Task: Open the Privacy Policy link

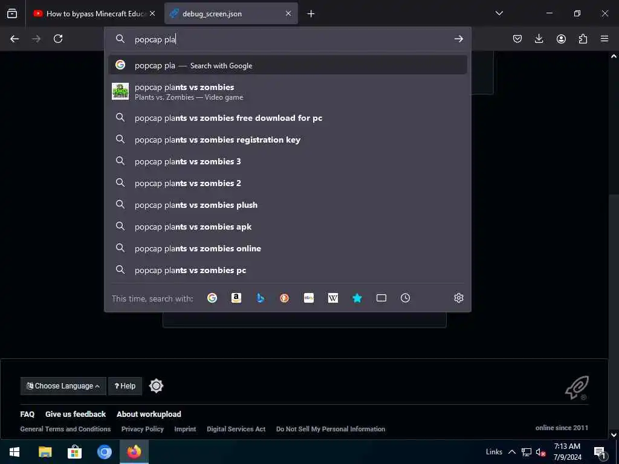Action: 143,429
